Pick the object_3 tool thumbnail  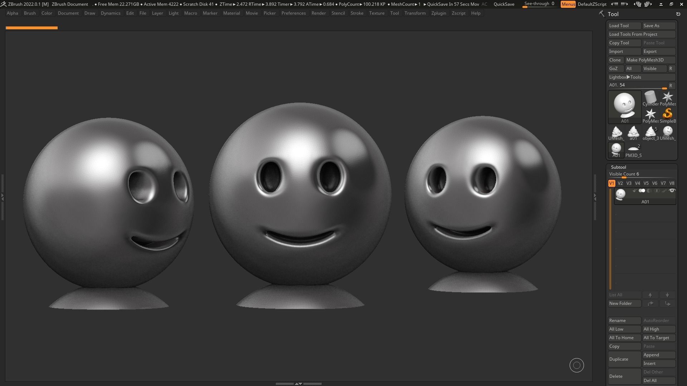[x=650, y=133]
